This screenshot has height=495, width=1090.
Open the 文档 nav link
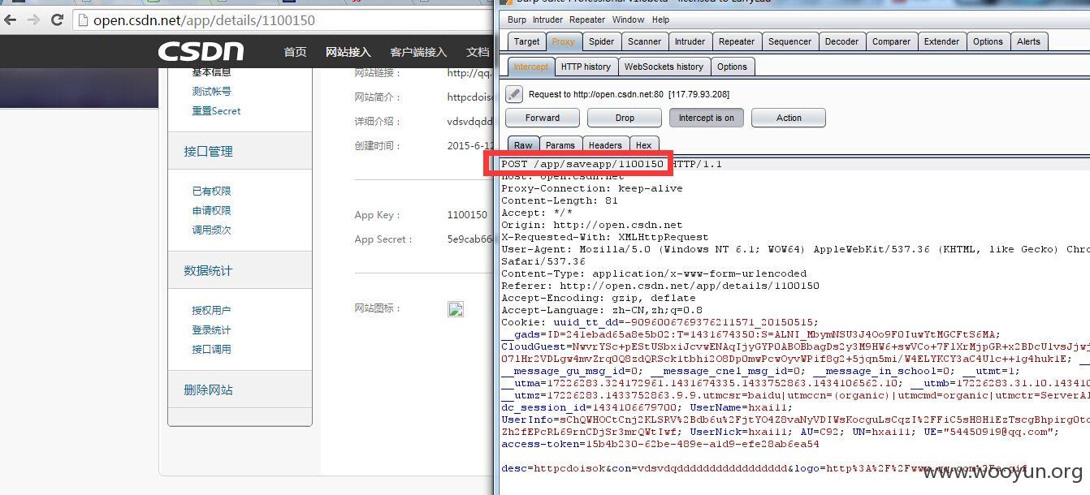tap(478, 52)
